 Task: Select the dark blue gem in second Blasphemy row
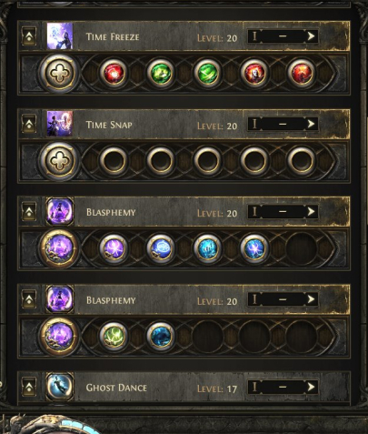point(161,337)
